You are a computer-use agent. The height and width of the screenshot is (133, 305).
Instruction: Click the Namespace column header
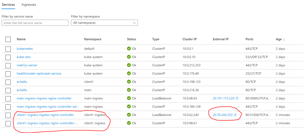[x=93, y=39]
